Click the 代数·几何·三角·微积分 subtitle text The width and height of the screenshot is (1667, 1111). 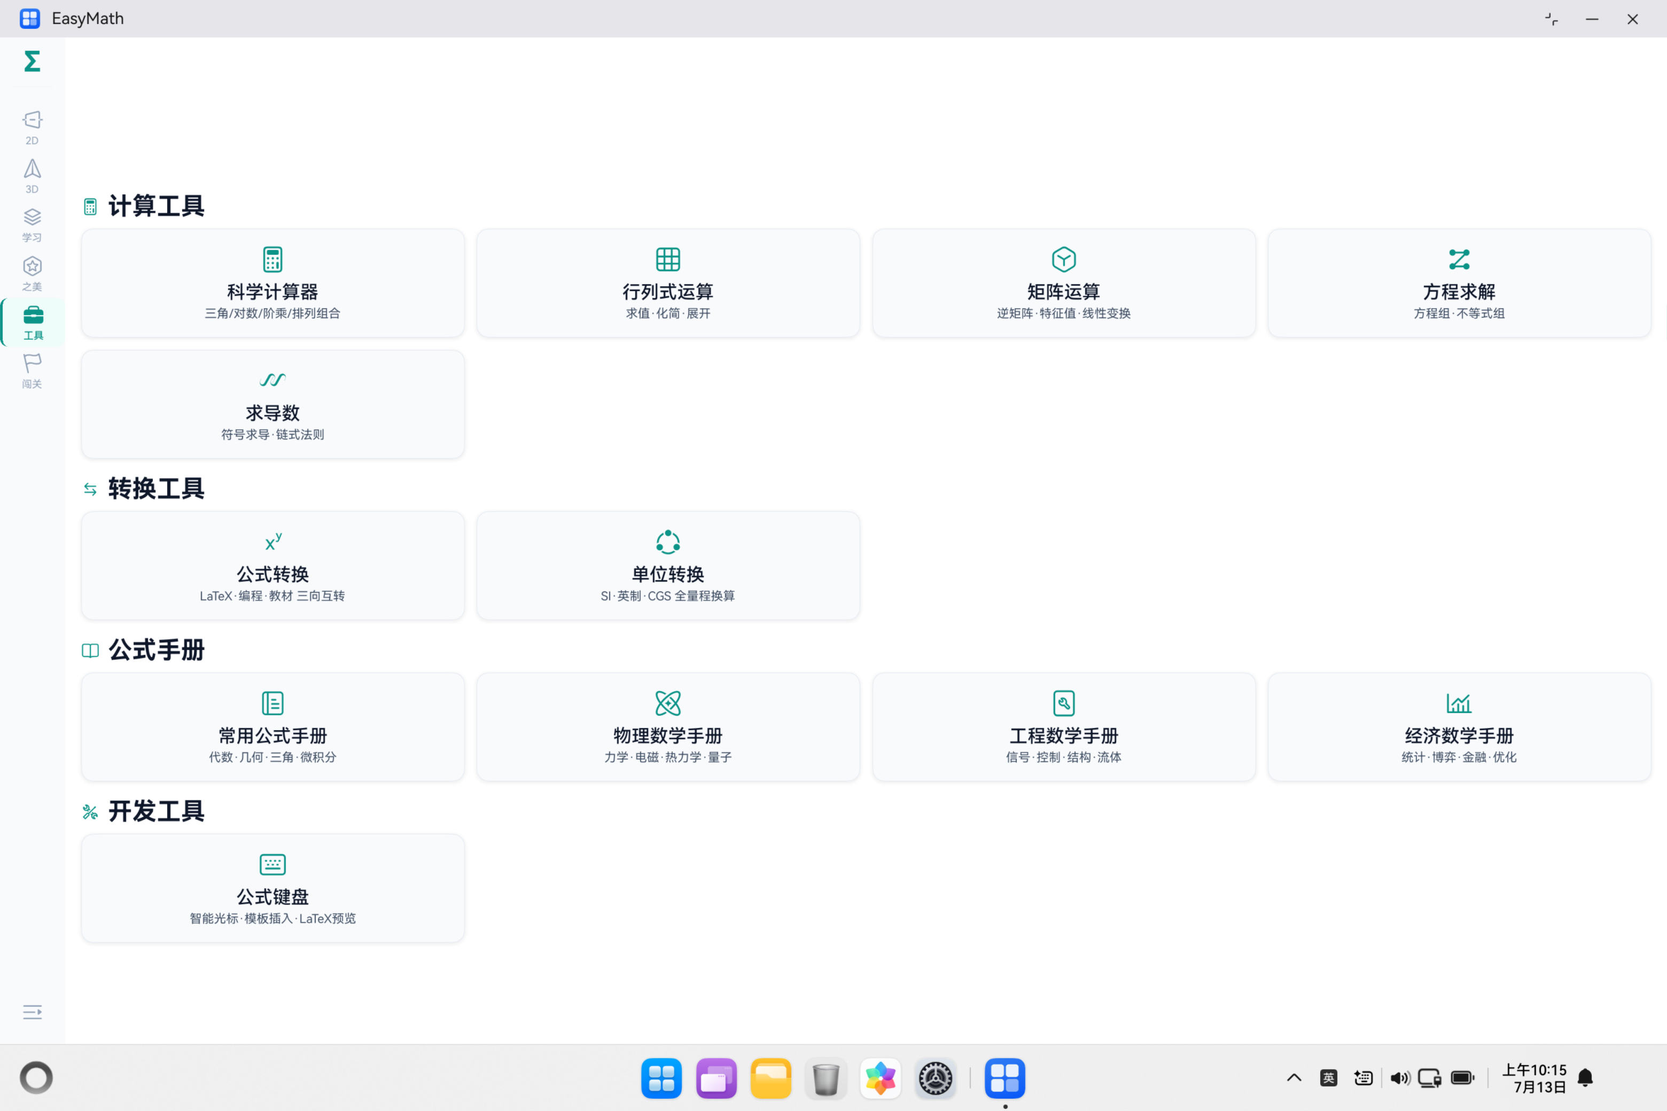(273, 757)
